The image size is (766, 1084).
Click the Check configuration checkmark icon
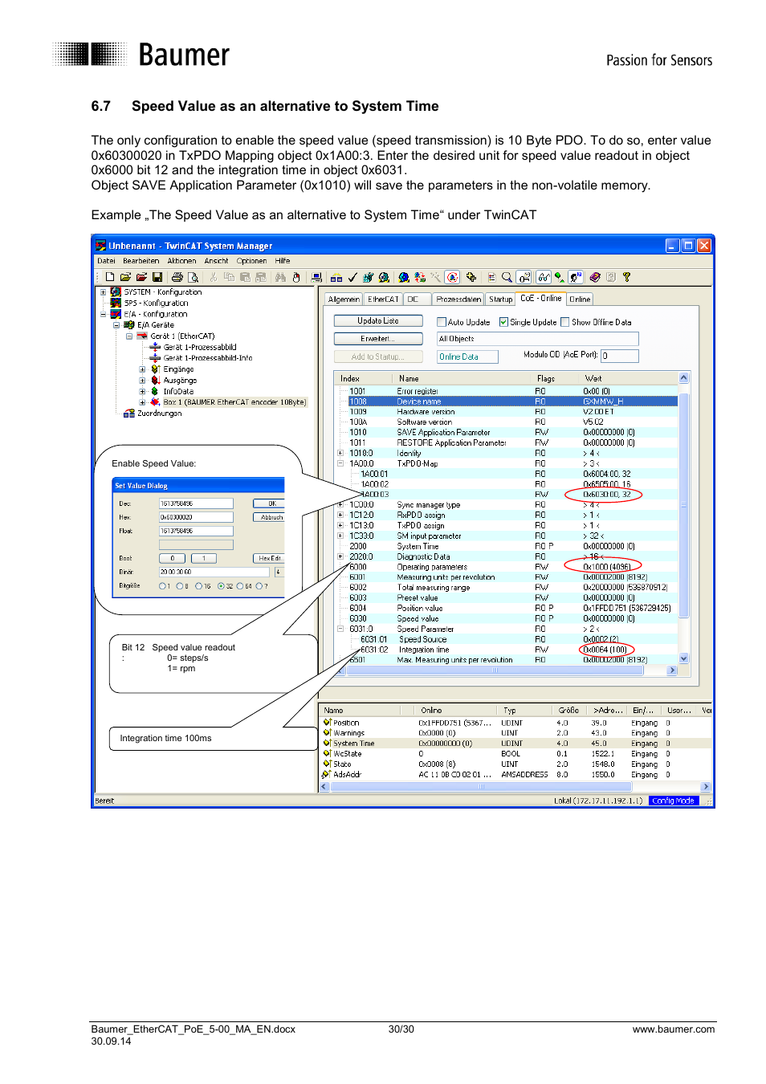(352, 277)
